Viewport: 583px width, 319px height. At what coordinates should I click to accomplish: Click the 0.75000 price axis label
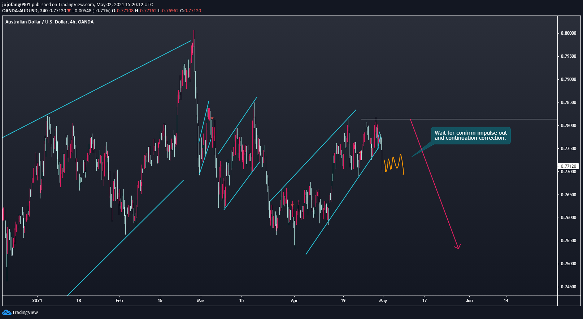pos(569,264)
